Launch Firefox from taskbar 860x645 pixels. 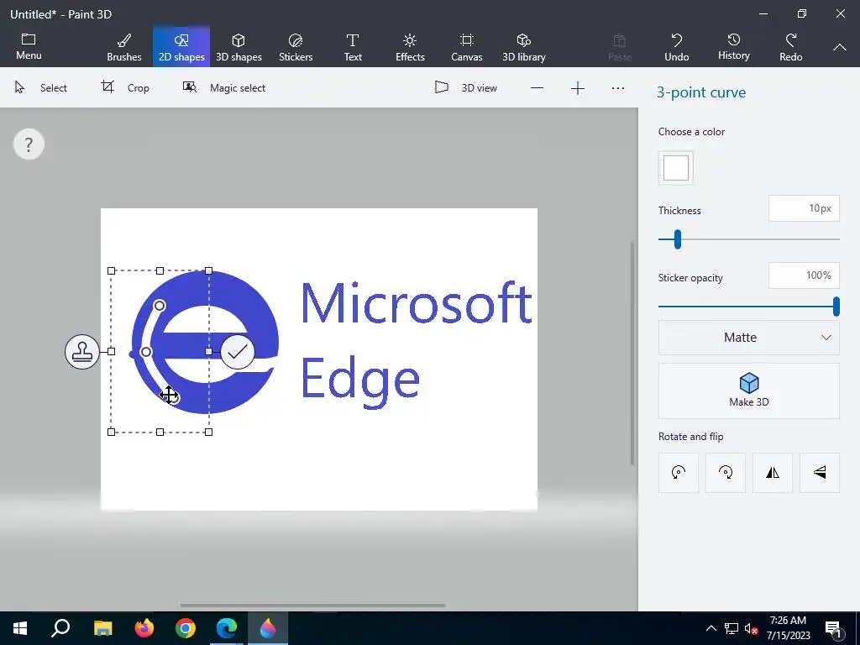coord(144,628)
